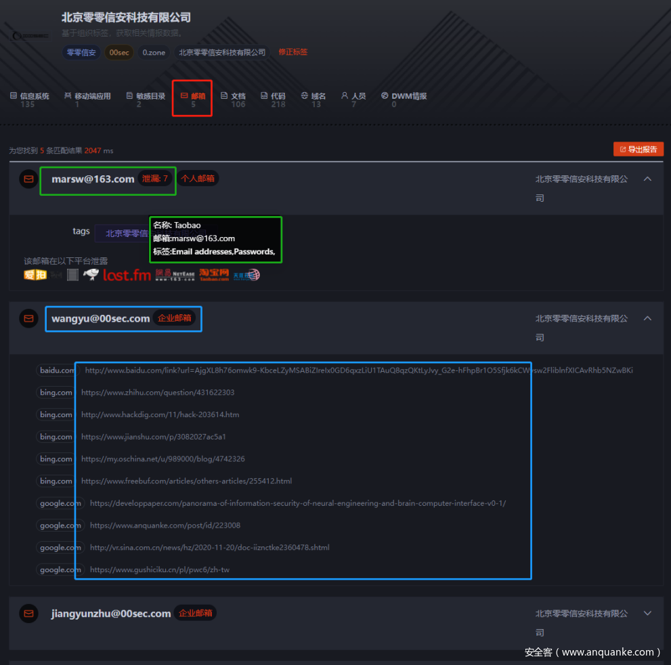Select the 邮箱 tab

(x=192, y=100)
